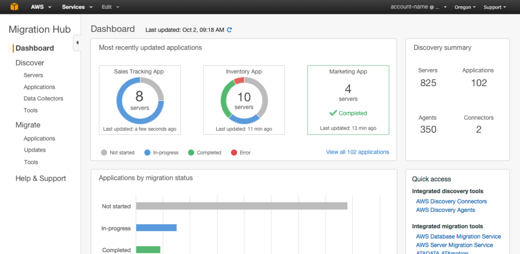Screen dimensions: 520x254
Task: Open the Discover section heading
Action: click(30, 63)
